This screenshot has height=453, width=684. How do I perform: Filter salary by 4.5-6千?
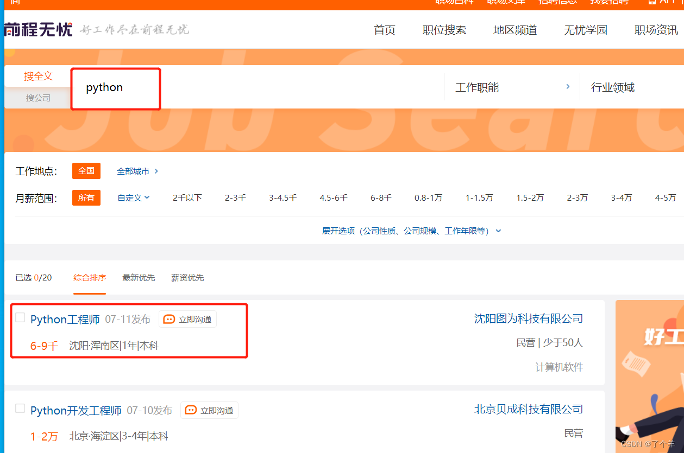pos(334,198)
